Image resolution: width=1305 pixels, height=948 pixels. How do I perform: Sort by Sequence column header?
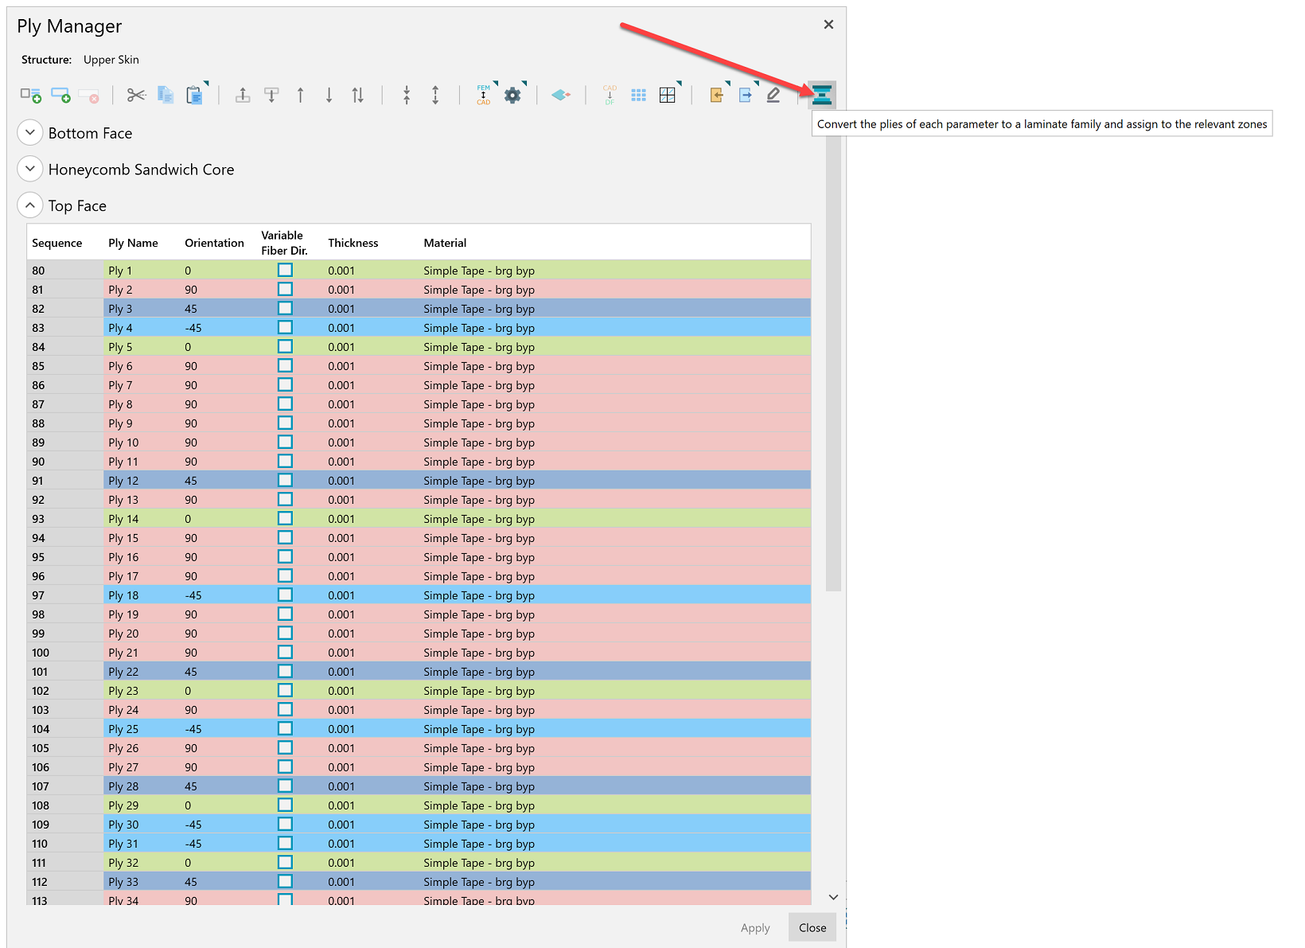(x=57, y=243)
